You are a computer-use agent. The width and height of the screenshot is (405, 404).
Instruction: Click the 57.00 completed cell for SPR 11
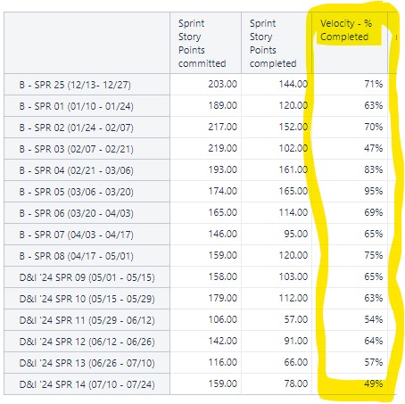tap(277, 320)
